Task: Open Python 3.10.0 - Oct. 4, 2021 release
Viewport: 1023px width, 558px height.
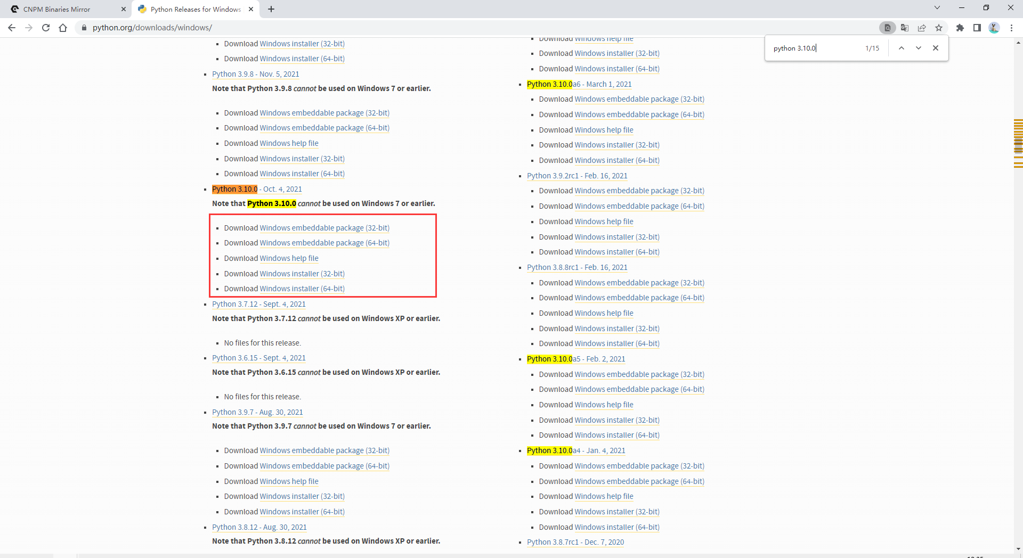Action: (x=257, y=189)
